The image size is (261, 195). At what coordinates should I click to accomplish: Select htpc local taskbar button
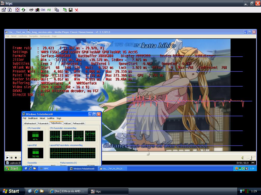(x=108, y=191)
